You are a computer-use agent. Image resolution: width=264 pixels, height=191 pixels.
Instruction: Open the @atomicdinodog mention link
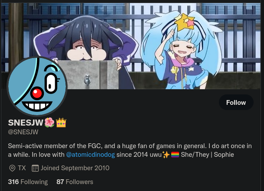point(91,155)
